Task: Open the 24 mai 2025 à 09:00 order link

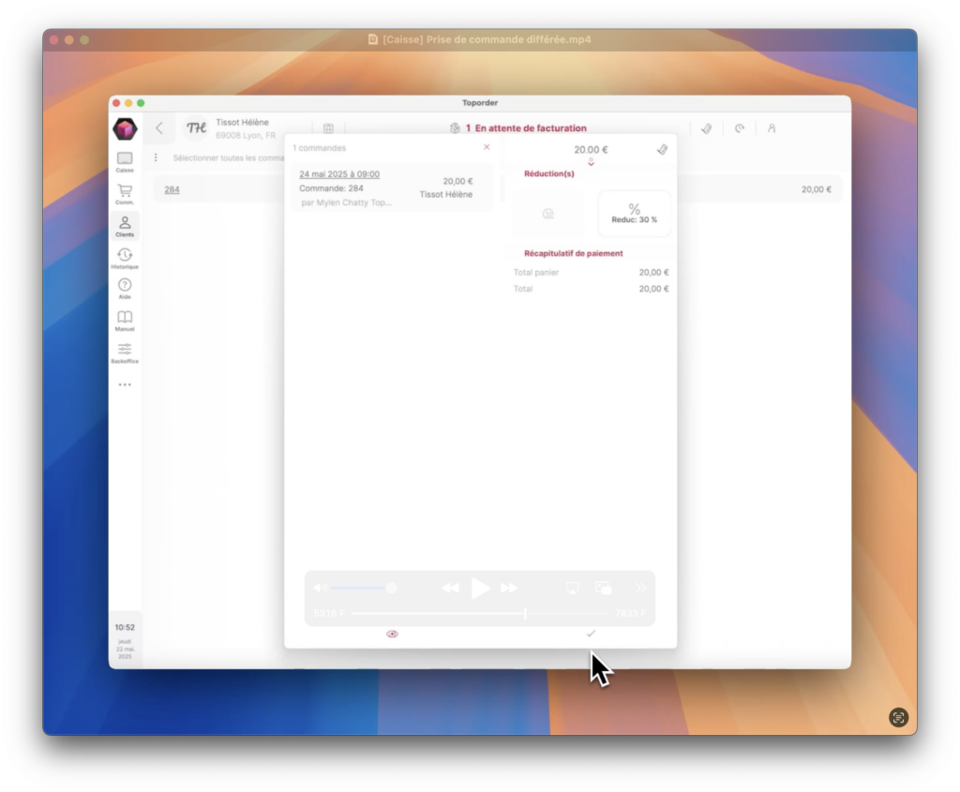Action: [339, 174]
